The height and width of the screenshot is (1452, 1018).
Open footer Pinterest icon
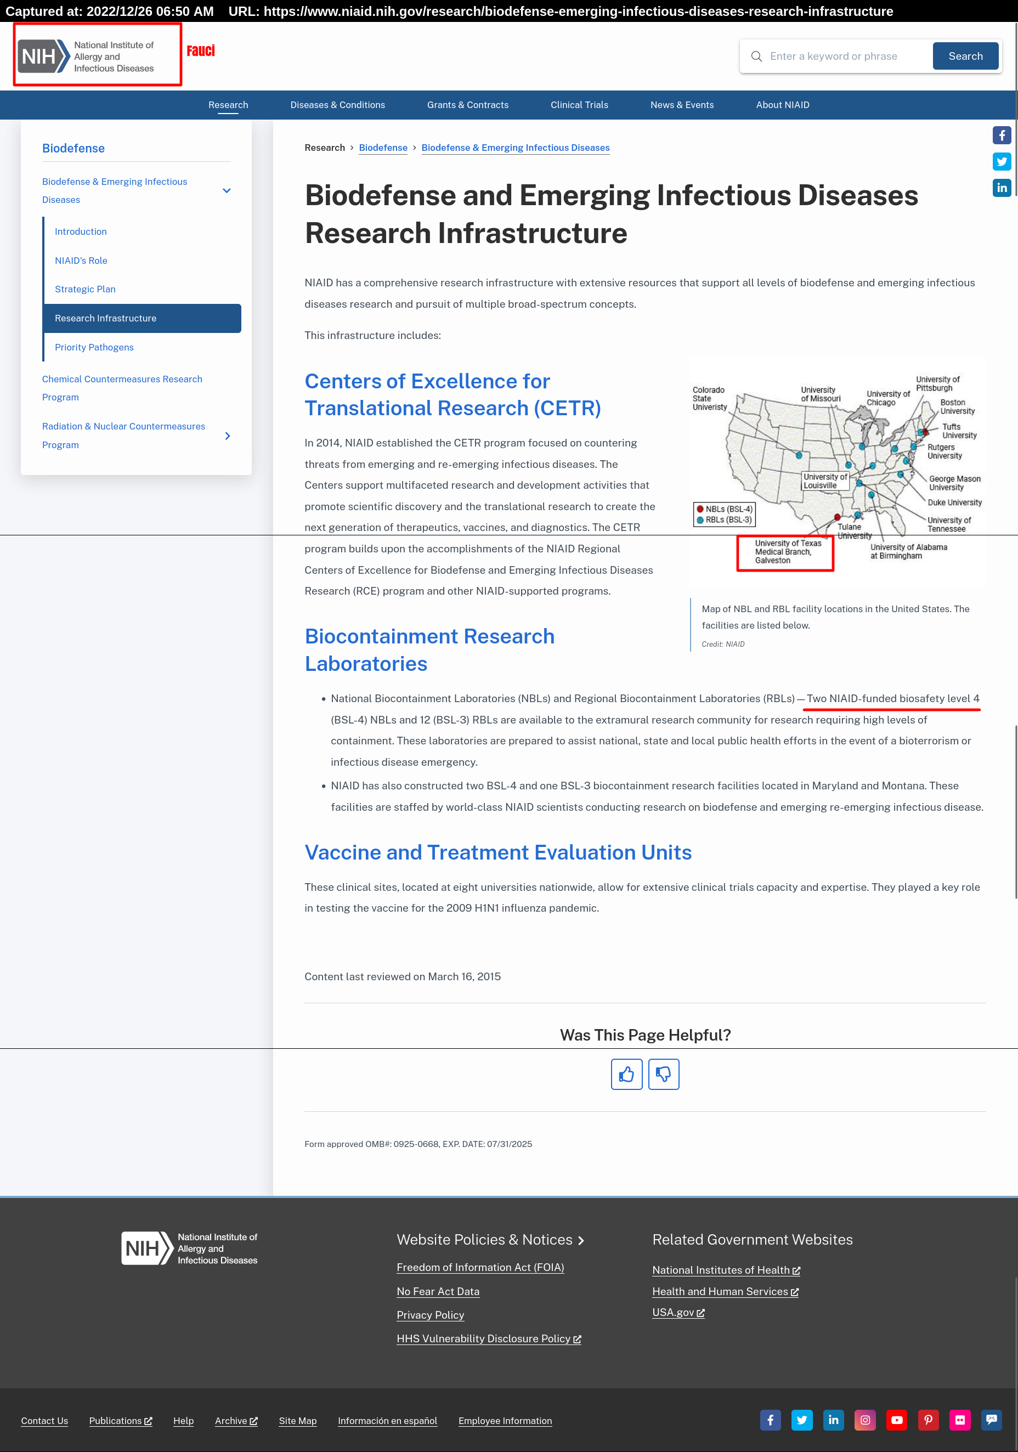point(928,1420)
